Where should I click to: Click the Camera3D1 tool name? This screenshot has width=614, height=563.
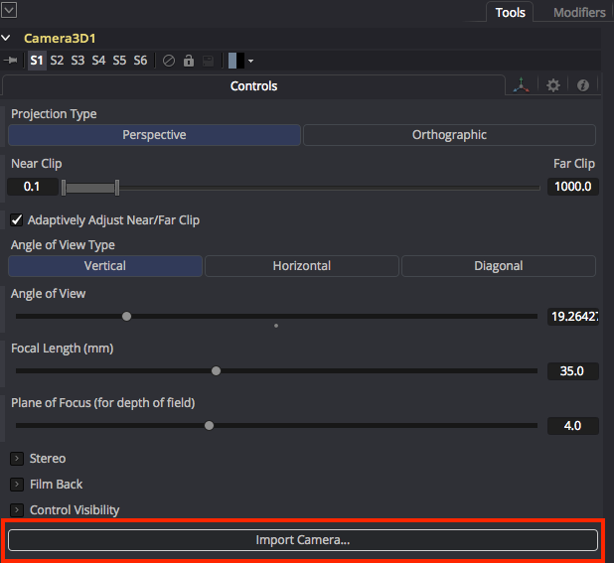[60, 39]
